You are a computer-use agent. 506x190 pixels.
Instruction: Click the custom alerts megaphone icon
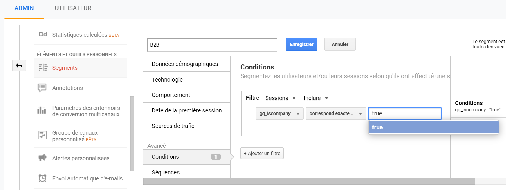pos(42,158)
